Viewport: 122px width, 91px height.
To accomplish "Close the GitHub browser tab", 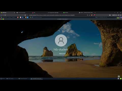I will click(x=95, y=13).
